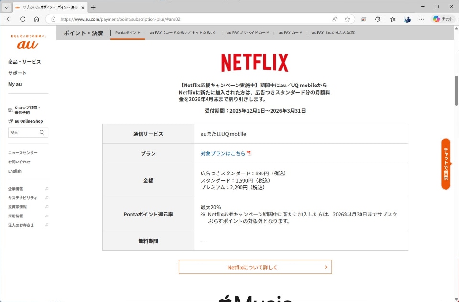Open the favorites list icon
This screenshot has height=302, width=459.
click(x=393, y=19)
